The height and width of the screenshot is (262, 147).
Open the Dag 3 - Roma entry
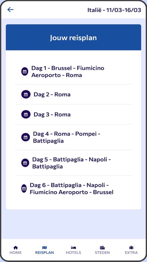tap(73, 114)
